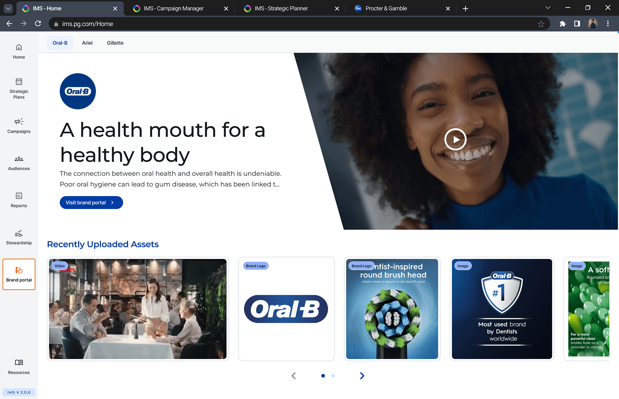Select first carousel page dot
Viewport: 619px width, 399px height.
323,376
